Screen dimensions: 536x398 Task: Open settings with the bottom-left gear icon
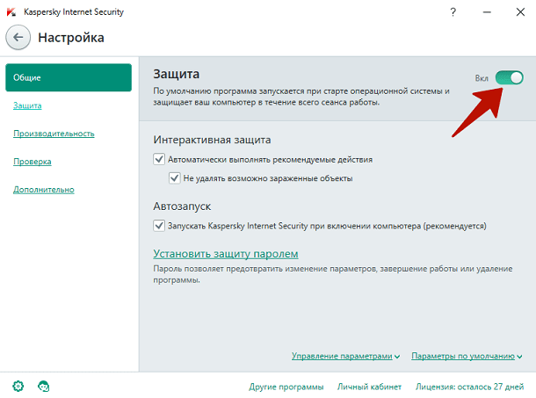click(18, 386)
